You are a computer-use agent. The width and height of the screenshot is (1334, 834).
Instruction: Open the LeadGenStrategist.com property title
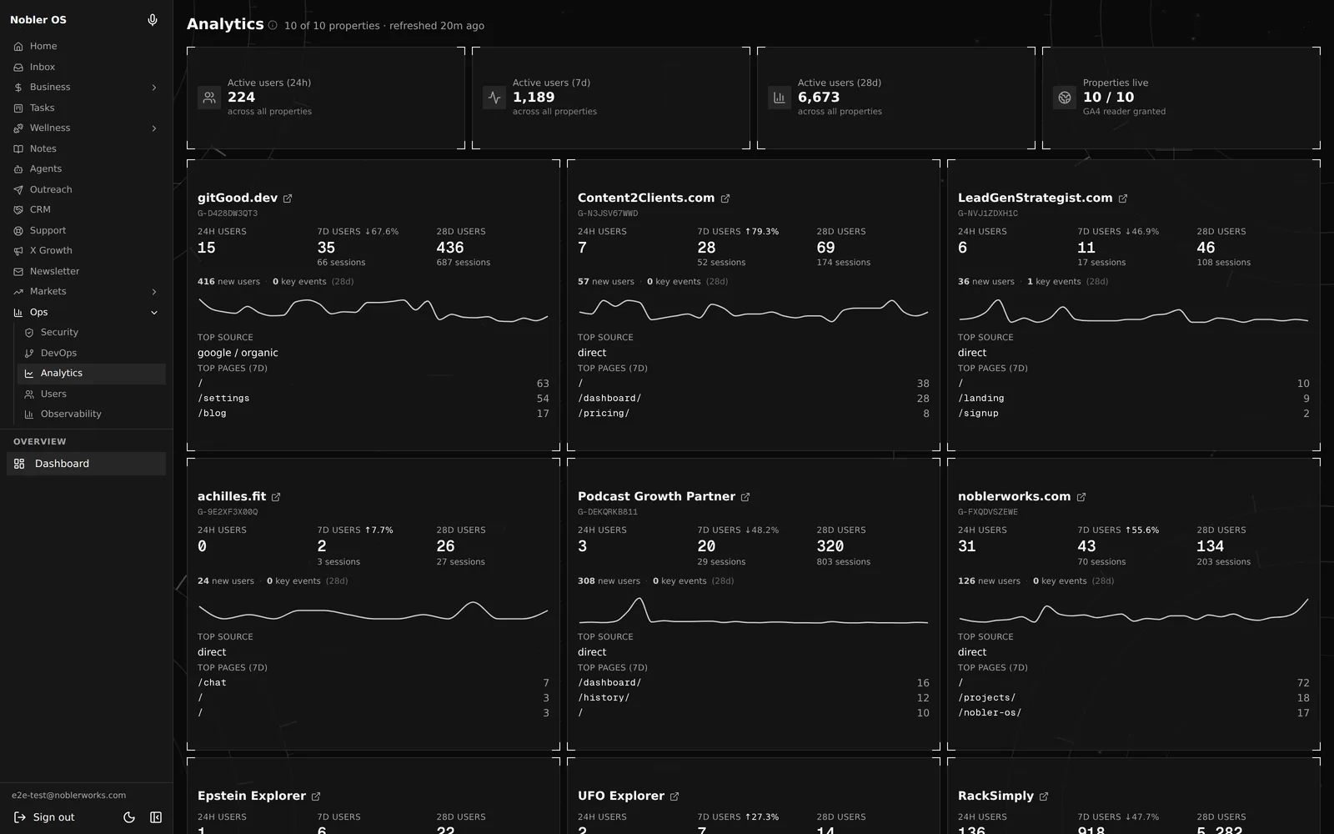pos(1035,198)
